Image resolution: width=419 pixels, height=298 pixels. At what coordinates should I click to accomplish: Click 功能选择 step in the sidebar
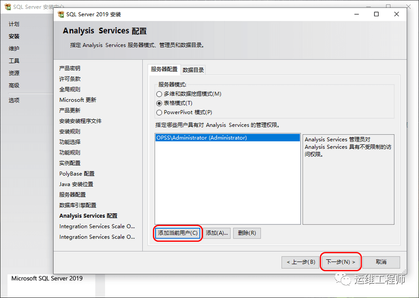pyautogui.click(x=70, y=142)
